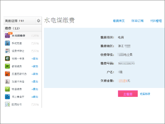Go to 缴费首页 tab
The image size is (165, 124).
(119, 21)
